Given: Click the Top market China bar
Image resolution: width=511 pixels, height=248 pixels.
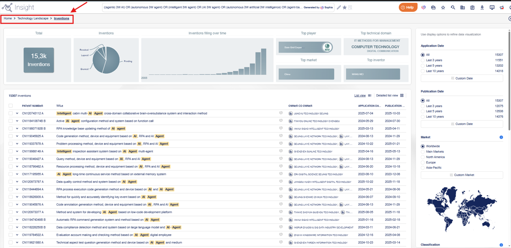Looking at the screenshot, I should [307, 74].
